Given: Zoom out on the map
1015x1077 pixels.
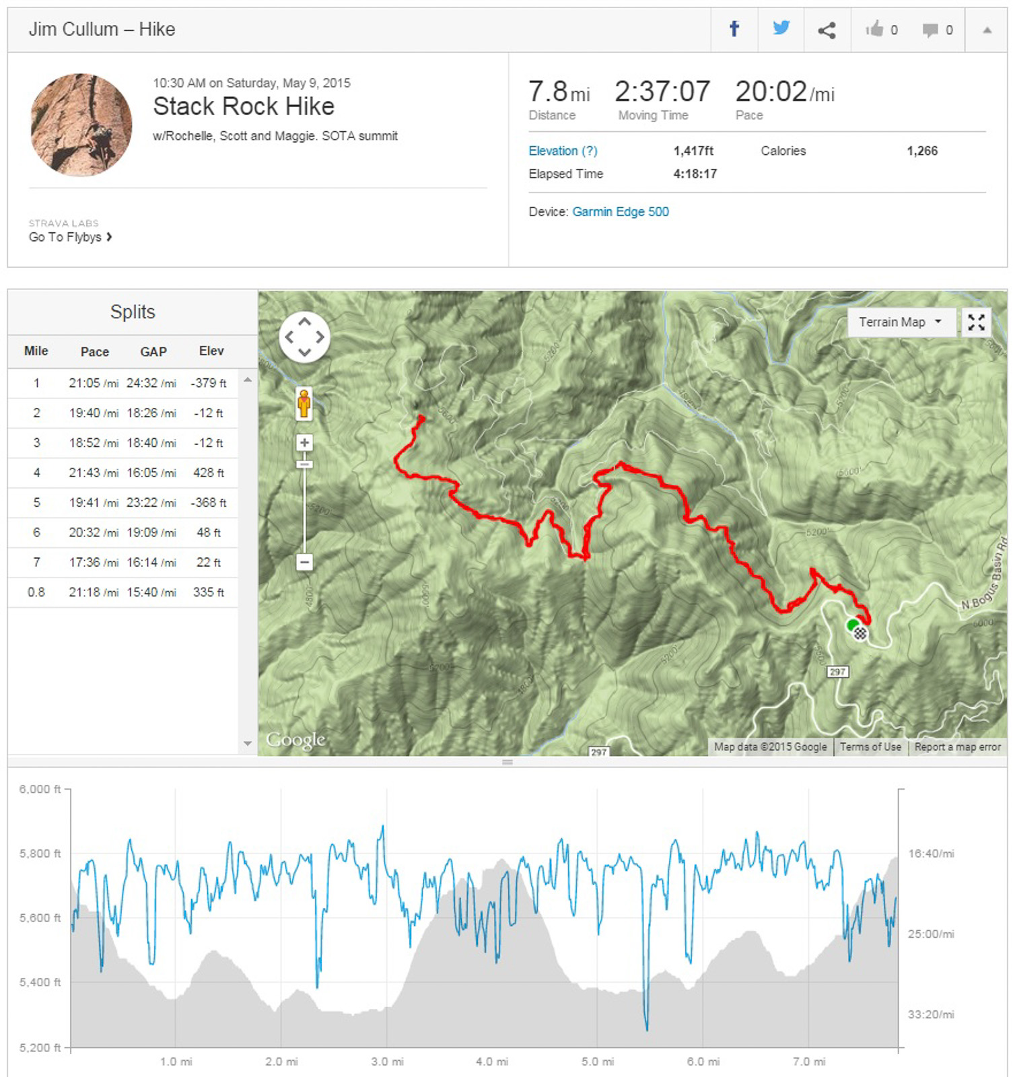Looking at the screenshot, I should point(305,562).
